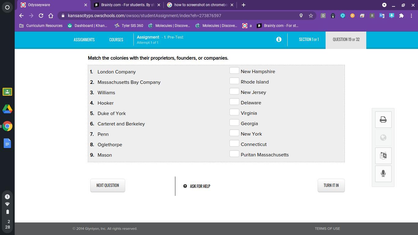Activate the microphone read-aloud icon
The height and width of the screenshot is (235, 418).
(x=383, y=173)
